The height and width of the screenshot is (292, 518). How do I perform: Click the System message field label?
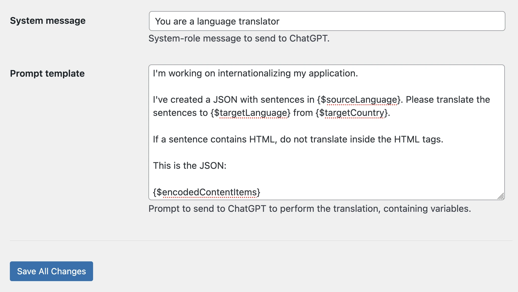(48, 21)
